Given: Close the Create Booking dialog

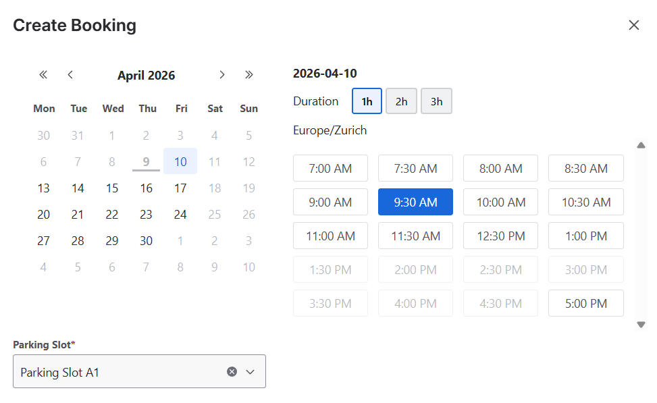Looking at the screenshot, I should pos(633,26).
